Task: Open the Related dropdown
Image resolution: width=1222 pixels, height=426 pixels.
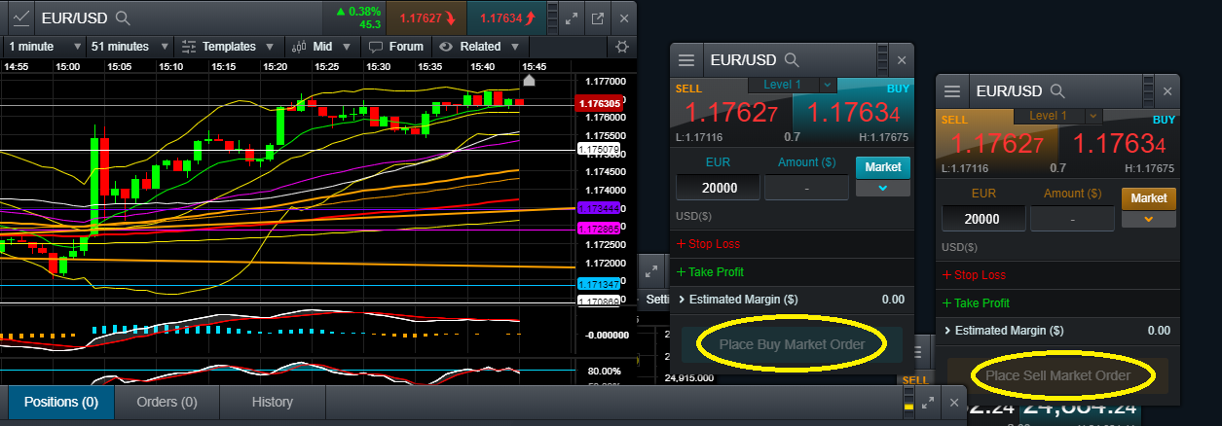Action: tap(479, 46)
